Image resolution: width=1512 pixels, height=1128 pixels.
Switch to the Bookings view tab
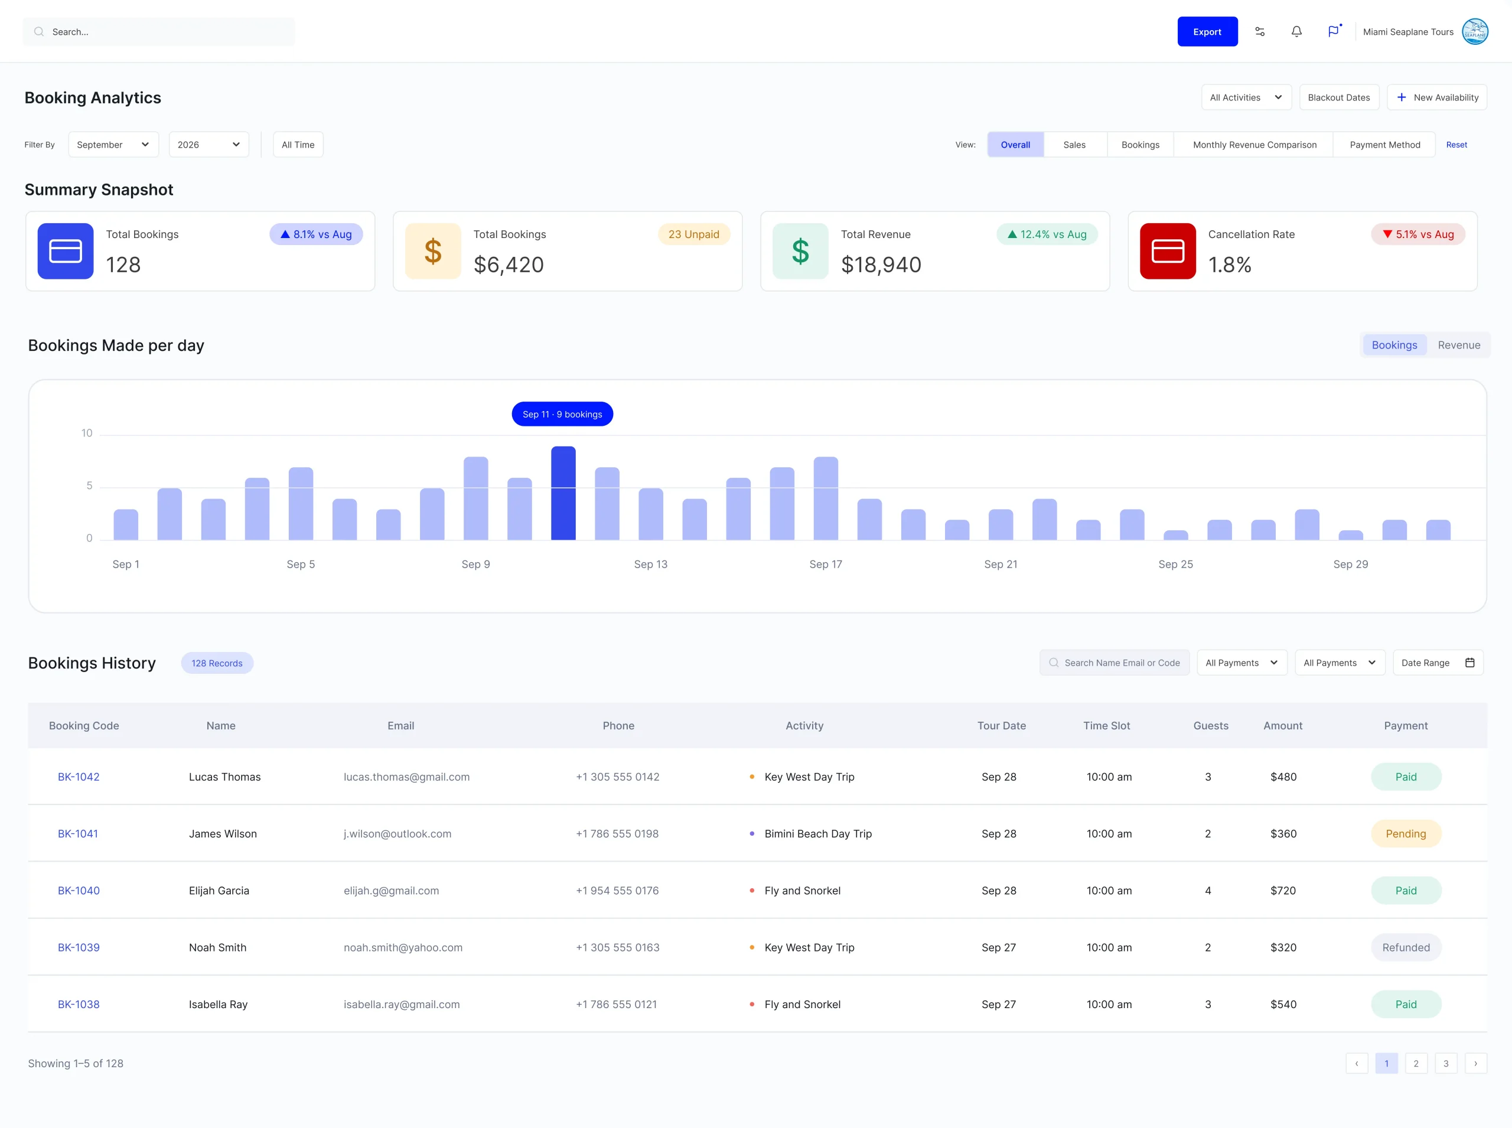coord(1140,144)
